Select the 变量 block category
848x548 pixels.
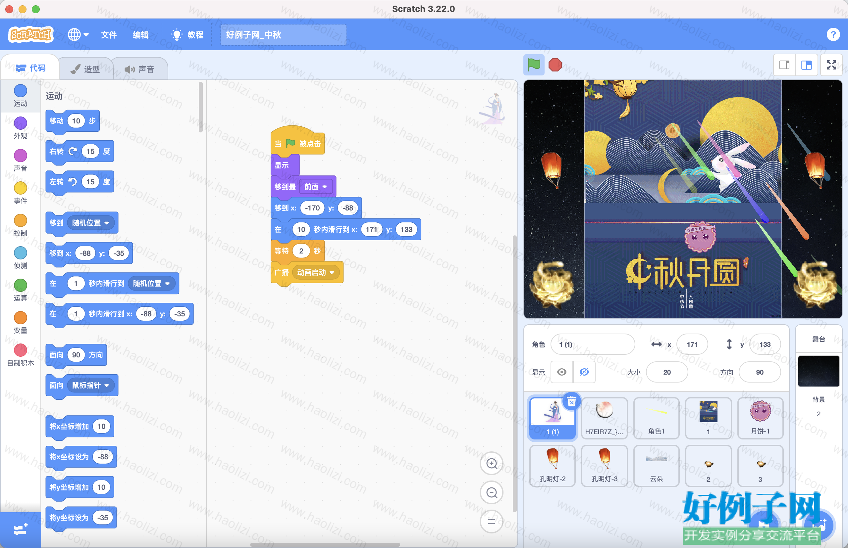click(x=20, y=322)
